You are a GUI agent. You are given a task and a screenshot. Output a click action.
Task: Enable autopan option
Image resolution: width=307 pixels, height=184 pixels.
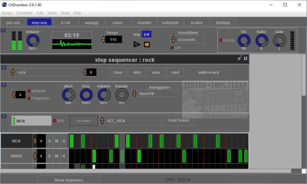coord(29,91)
